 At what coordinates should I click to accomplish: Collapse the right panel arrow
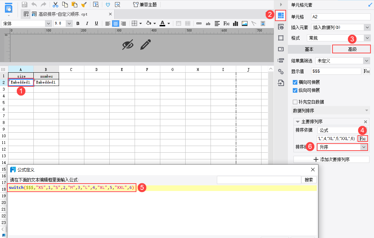tap(281, 5)
